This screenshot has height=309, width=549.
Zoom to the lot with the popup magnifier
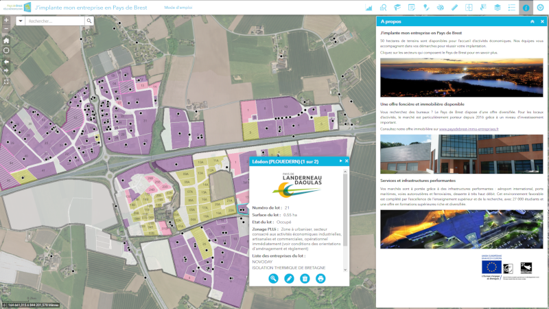click(x=273, y=278)
